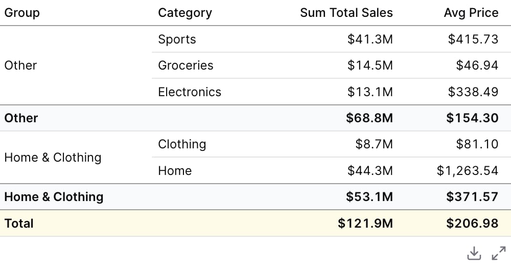
Task: Click the download table icon
Action: tap(474, 253)
